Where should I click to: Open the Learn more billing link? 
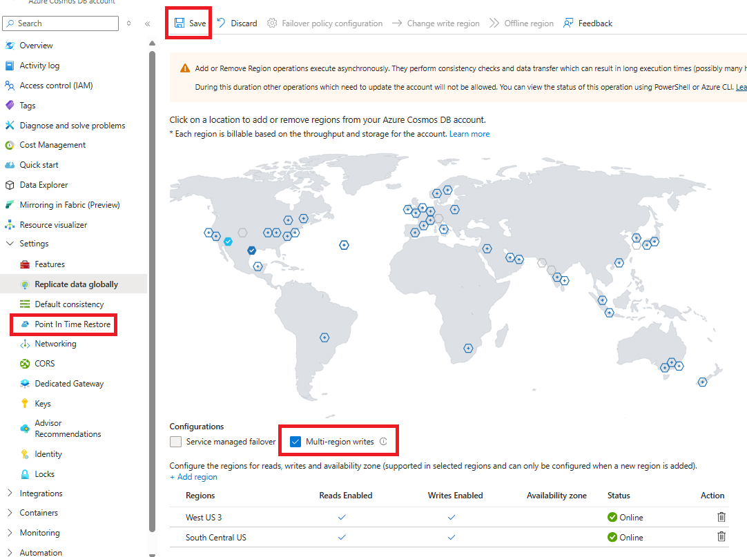pyautogui.click(x=469, y=134)
